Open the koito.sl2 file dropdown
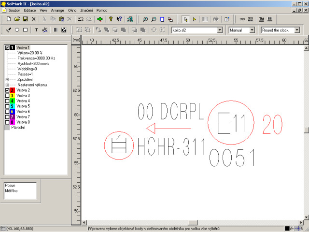The height and width of the screenshot is (232, 309). tap(220, 30)
